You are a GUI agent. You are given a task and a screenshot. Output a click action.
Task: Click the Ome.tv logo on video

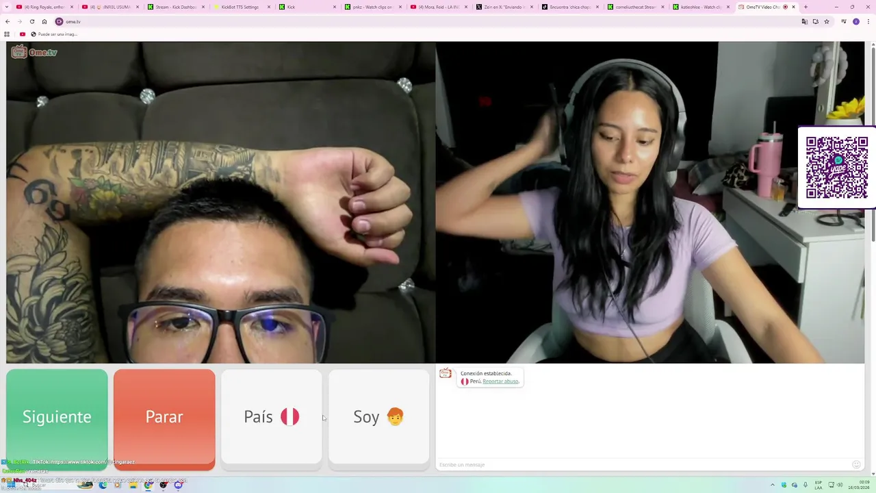coord(34,52)
